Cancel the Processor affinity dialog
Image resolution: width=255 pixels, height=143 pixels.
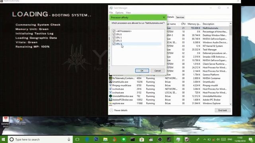(157, 71)
